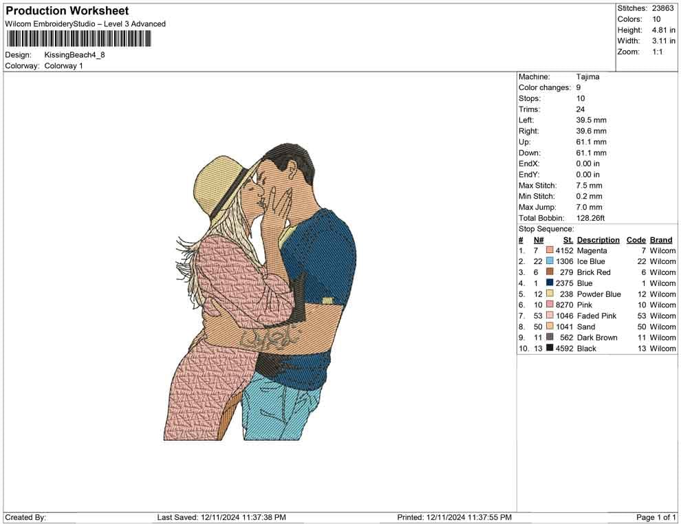681x524 pixels.
Task: Click the stitch count '8270' for Pink
Action: pos(564,305)
